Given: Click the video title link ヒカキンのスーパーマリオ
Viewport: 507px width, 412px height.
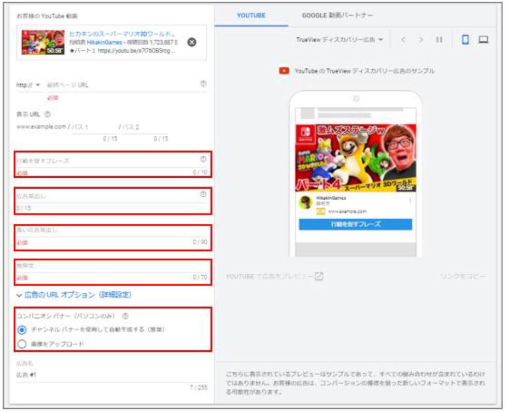Looking at the screenshot, I should click(x=122, y=34).
